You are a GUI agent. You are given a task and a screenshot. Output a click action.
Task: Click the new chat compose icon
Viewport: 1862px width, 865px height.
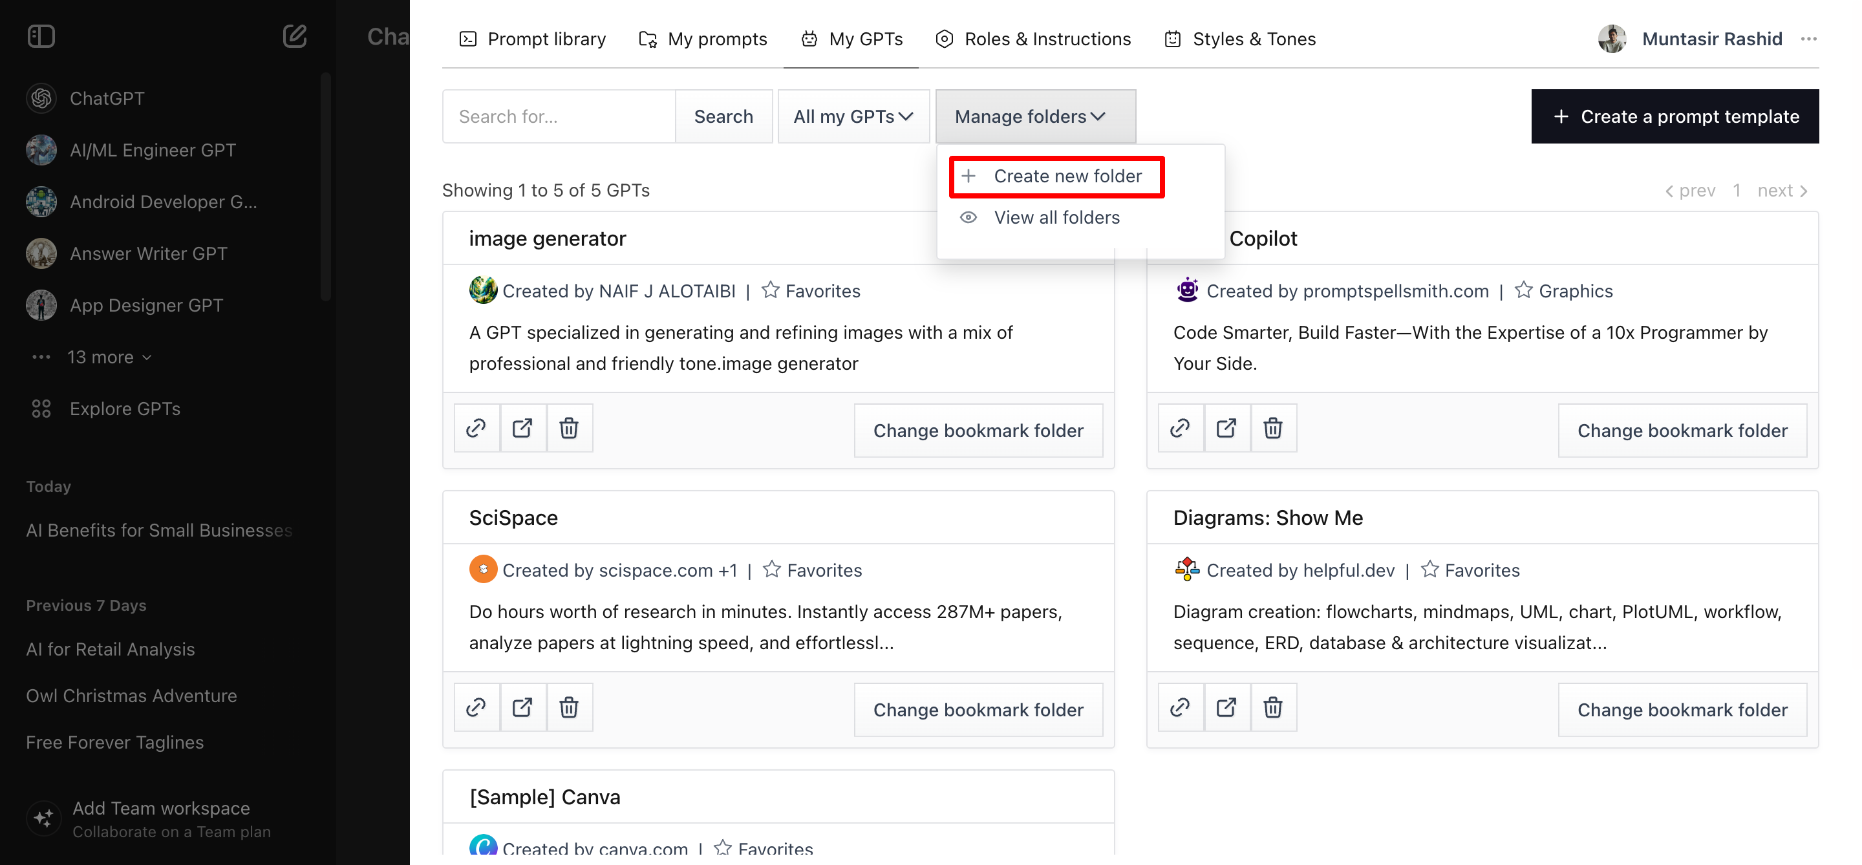coord(294,36)
